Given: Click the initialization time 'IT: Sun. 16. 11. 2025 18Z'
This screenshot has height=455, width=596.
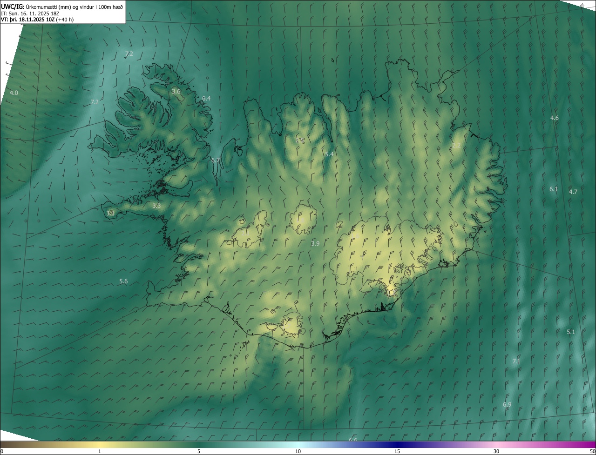Looking at the screenshot, I should (x=30, y=13).
